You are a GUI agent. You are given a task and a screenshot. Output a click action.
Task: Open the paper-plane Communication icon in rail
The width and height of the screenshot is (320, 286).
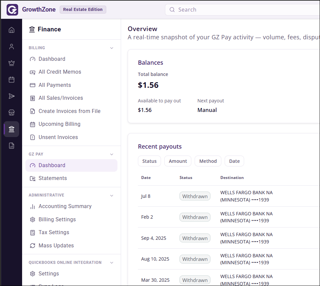12,96
